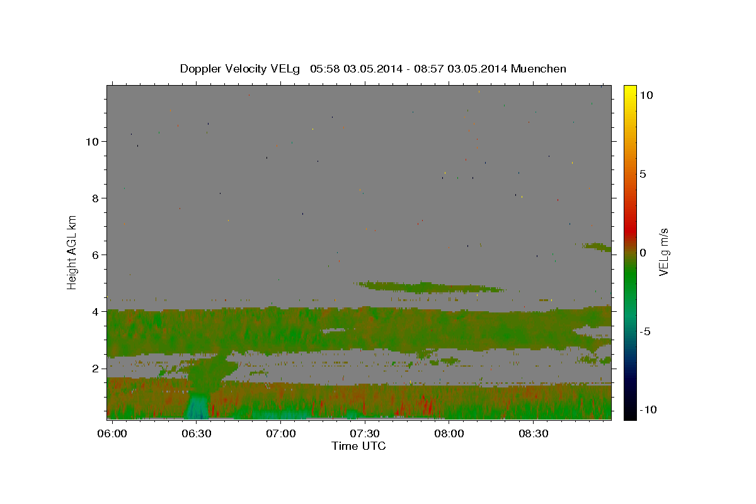
Task: Click the yellow top of the colorbar
Action: pos(629,89)
